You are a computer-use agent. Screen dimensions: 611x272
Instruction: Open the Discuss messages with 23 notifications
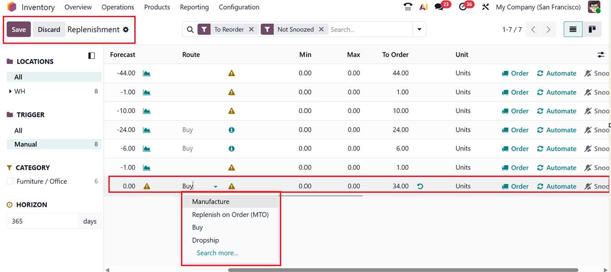(439, 7)
